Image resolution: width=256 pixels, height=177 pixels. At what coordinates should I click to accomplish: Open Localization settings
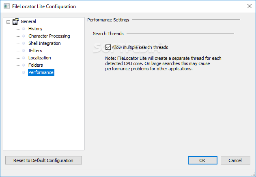click(39, 58)
